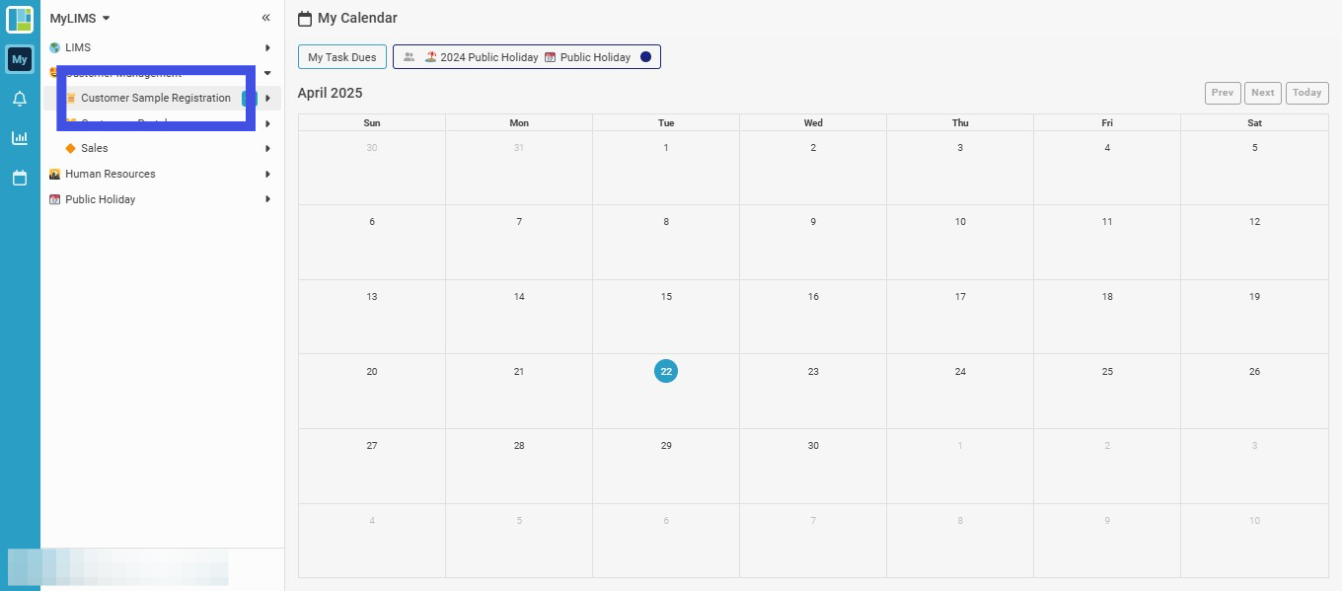Image resolution: width=1342 pixels, height=591 pixels.
Task: Expand the Public Holiday tree arrow
Action: pos(267,199)
